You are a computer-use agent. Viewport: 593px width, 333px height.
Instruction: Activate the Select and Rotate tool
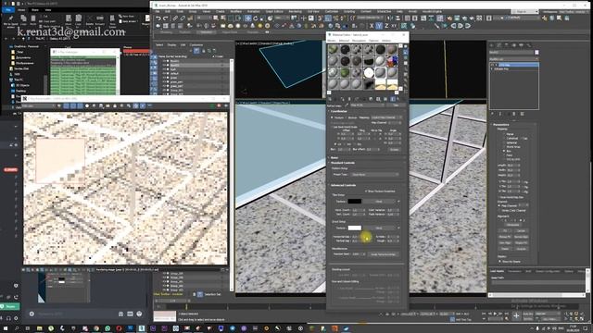256,18
